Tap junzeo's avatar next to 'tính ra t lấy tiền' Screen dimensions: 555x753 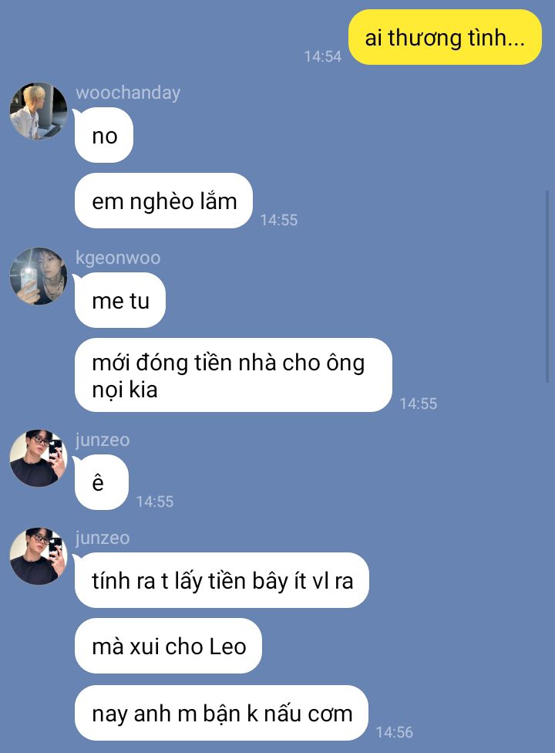[39, 556]
